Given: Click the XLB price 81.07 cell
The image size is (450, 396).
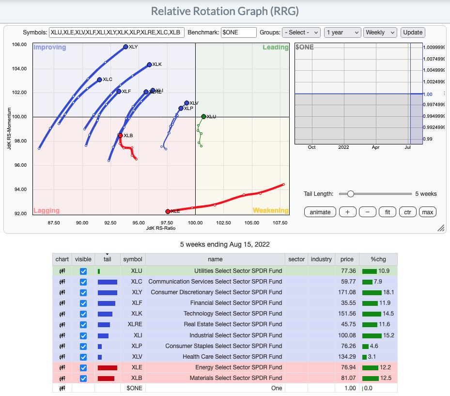Looking at the screenshot, I should click(x=347, y=378).
